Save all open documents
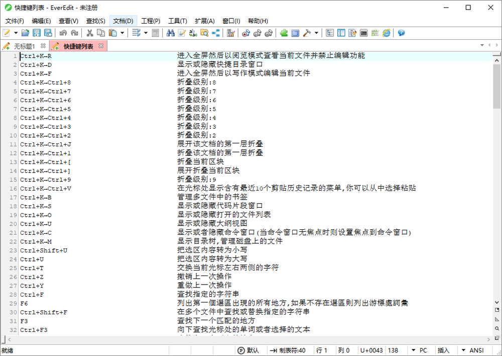502x356 pixels. point(48,33)
